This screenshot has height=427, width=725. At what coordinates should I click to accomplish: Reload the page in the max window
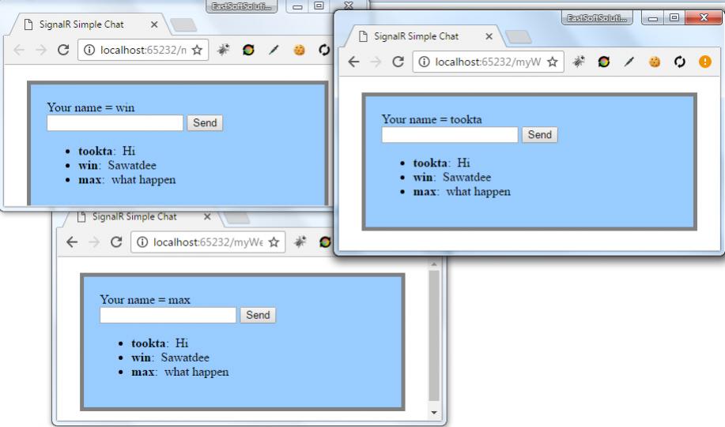point(116,242)
